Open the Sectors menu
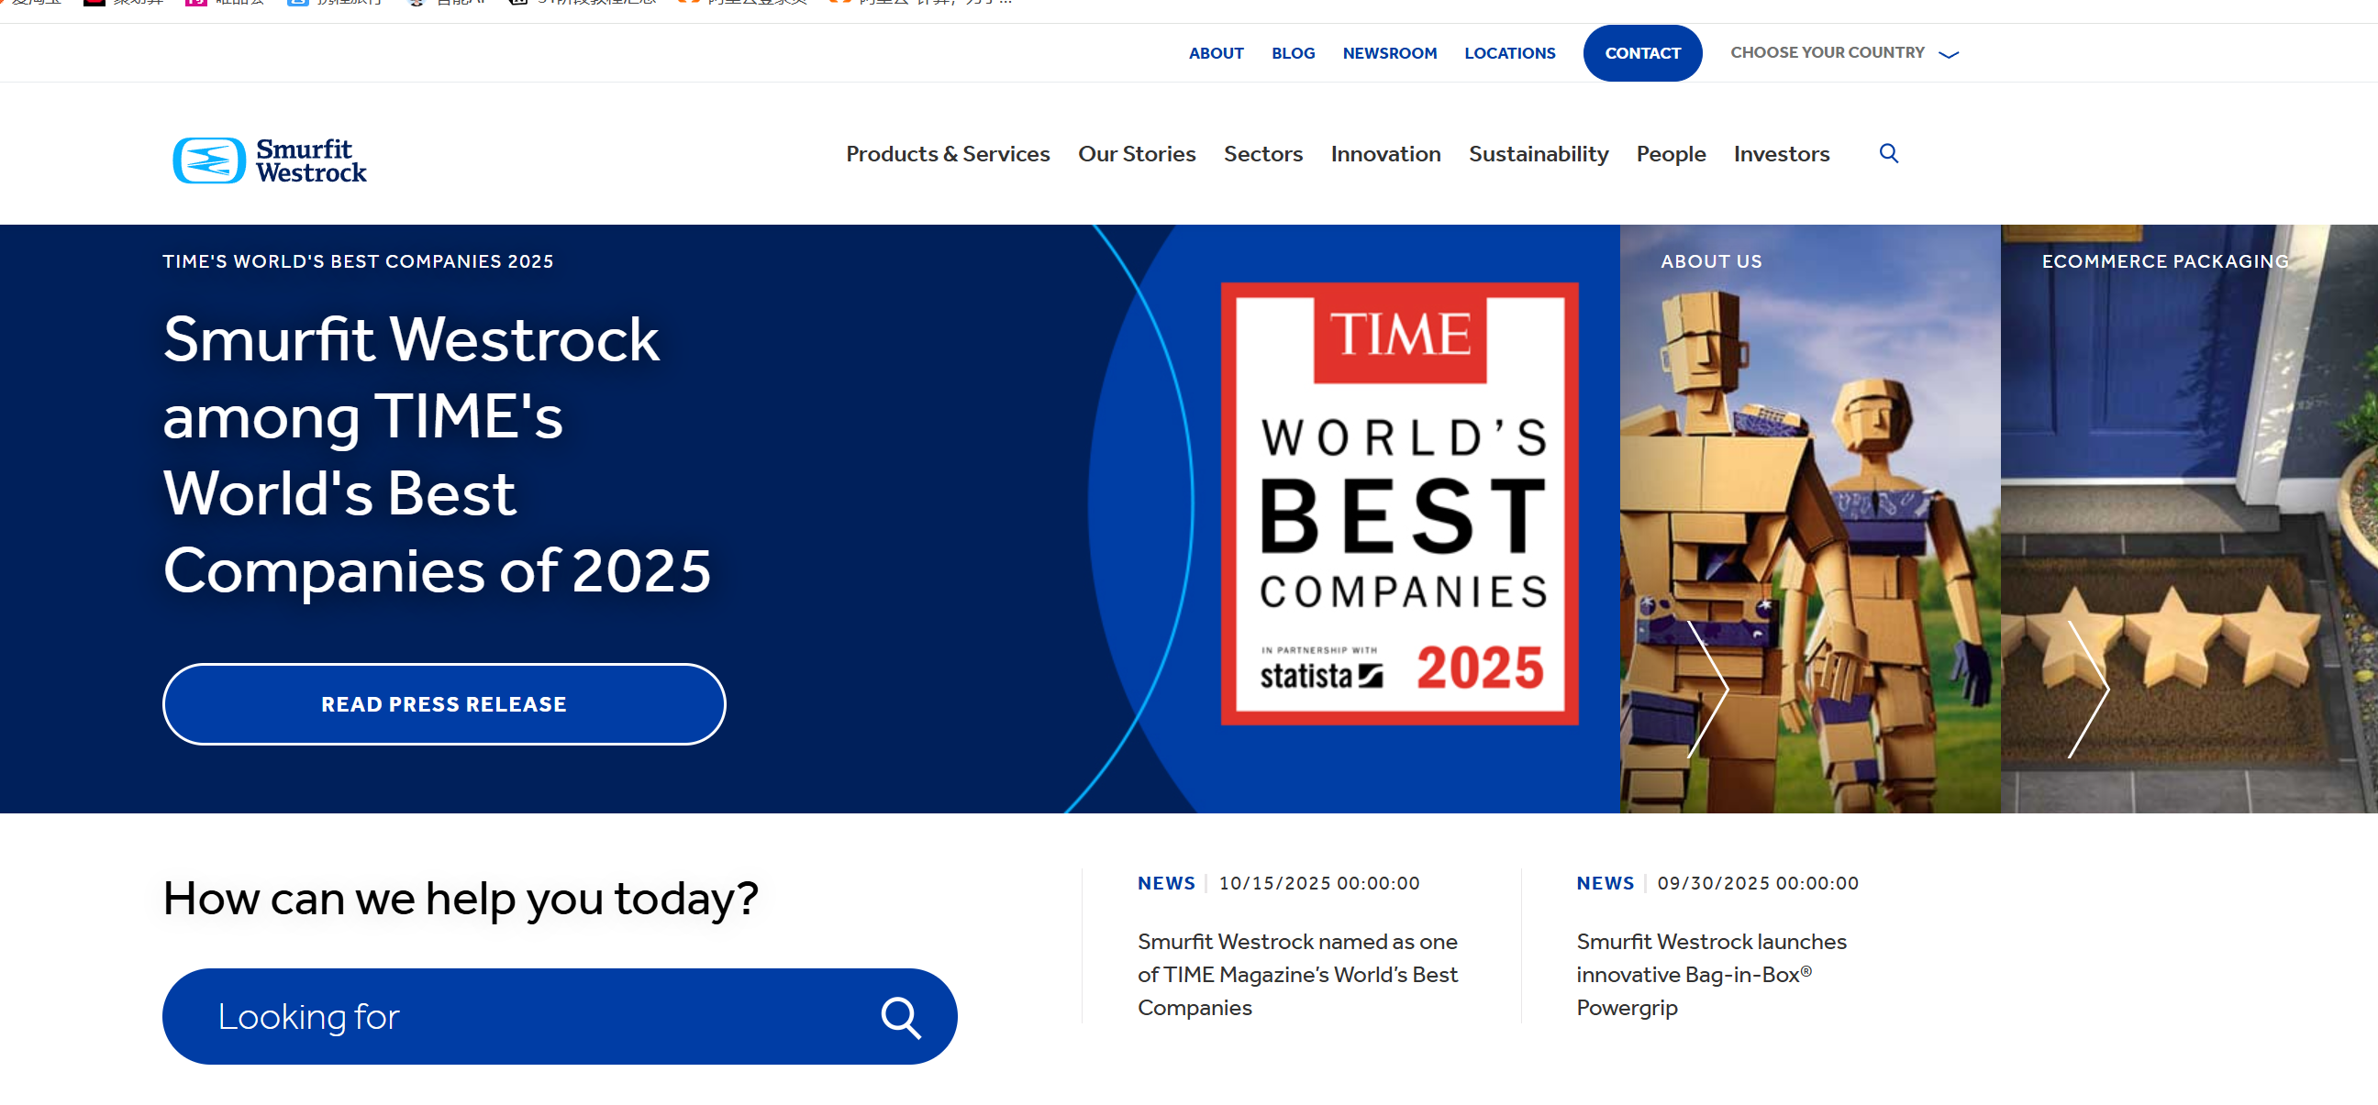2378x1105 pixels. [x=1262, y=154]
